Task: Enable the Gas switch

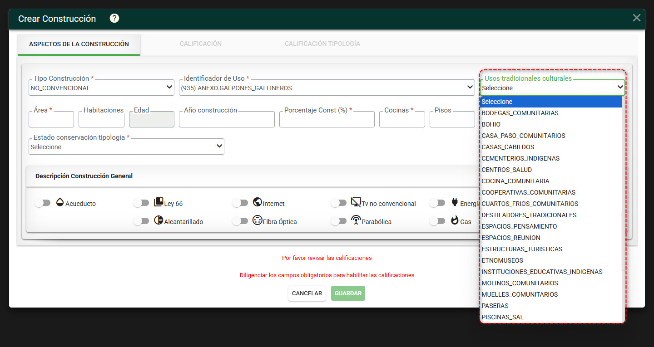Action: 437,221
